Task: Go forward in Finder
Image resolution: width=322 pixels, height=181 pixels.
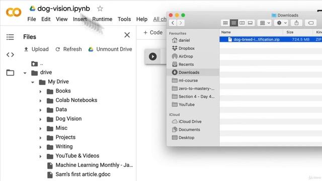Action: click(181, 23)
